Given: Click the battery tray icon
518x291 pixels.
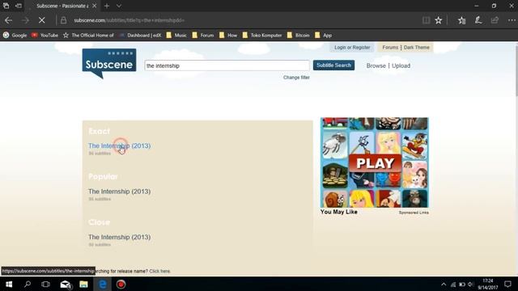Looking at the screenshot, I should 462,284.
